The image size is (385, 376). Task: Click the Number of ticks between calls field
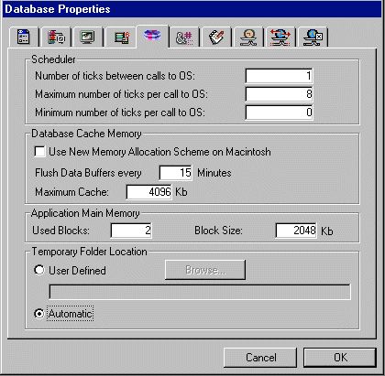click(279, 76)
